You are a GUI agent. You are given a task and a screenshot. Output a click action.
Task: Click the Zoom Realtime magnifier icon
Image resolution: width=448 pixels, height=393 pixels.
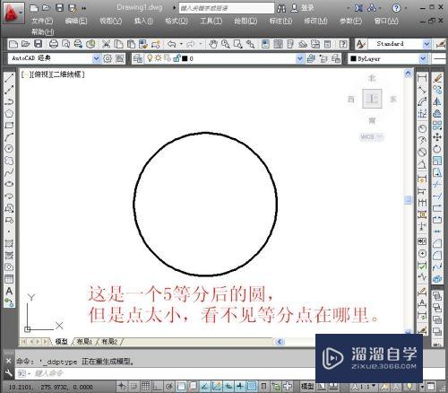click(x=226, y=44)
